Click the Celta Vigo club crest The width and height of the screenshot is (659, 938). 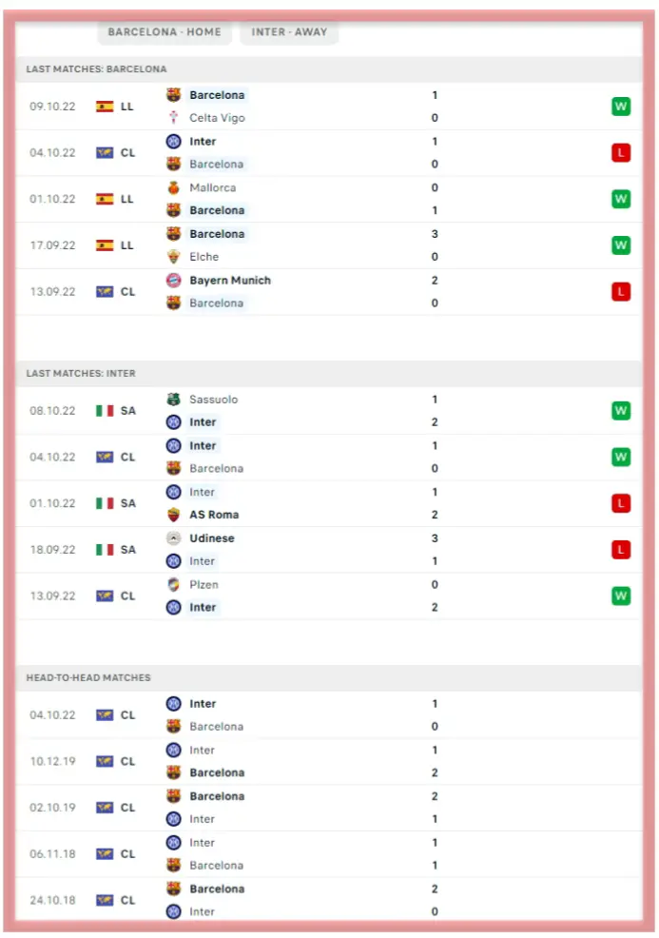(x=173, y=118)
